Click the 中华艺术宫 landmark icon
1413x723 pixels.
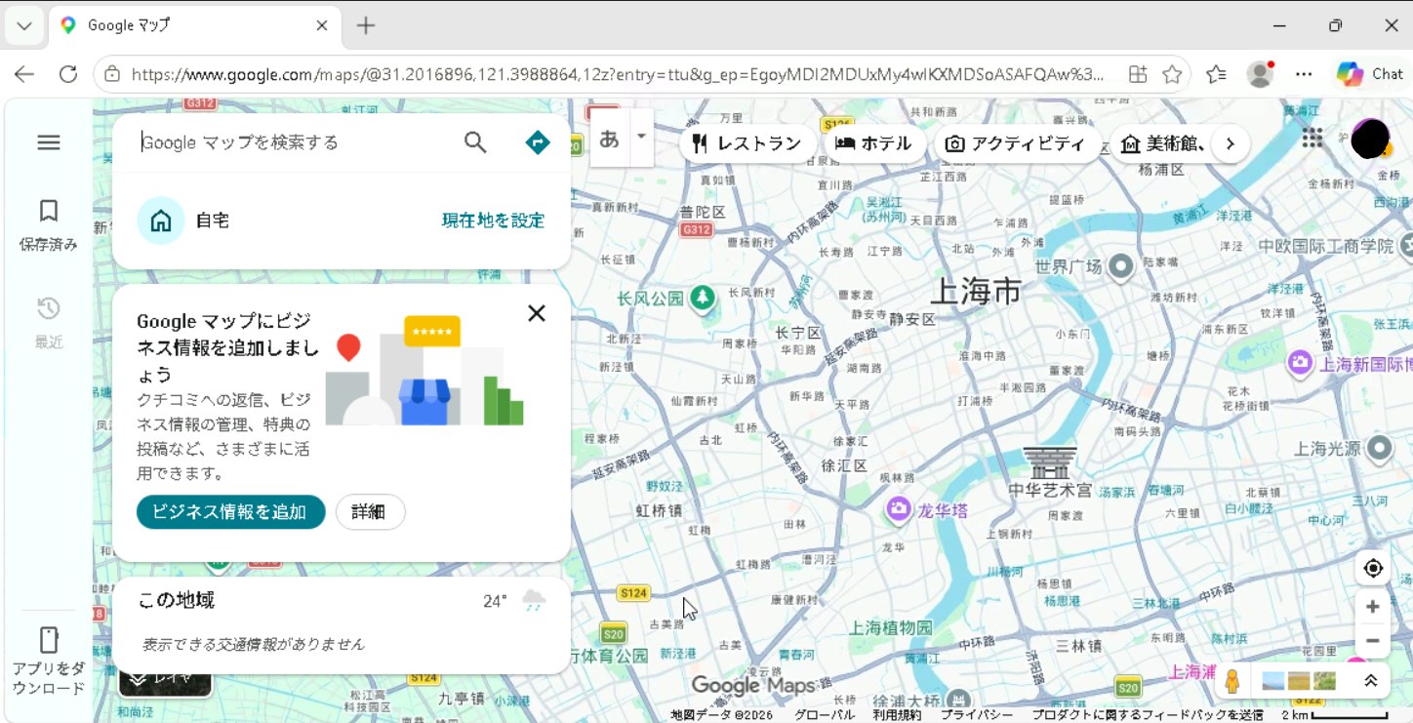coord(1050,462)
